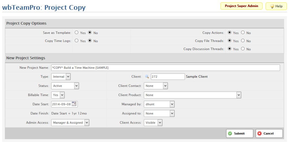Click the client search magnifier icon
289x144 pixels.
coord(147,76)
